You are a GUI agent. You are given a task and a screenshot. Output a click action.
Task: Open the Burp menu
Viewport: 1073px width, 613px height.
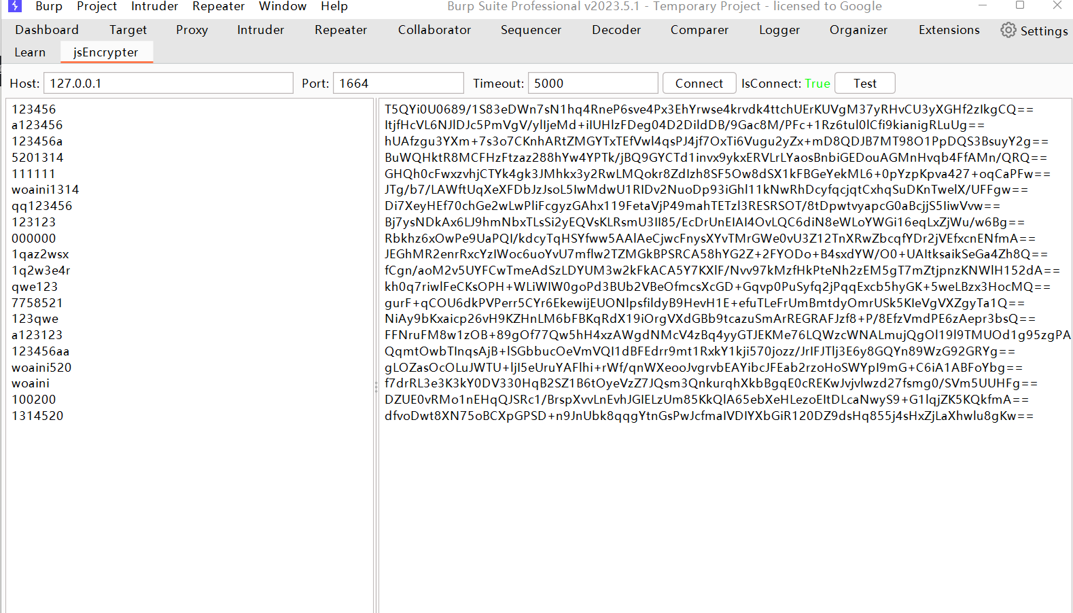coord(49,7)
